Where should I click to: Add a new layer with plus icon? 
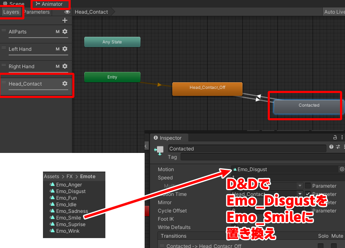coord(64,20)
